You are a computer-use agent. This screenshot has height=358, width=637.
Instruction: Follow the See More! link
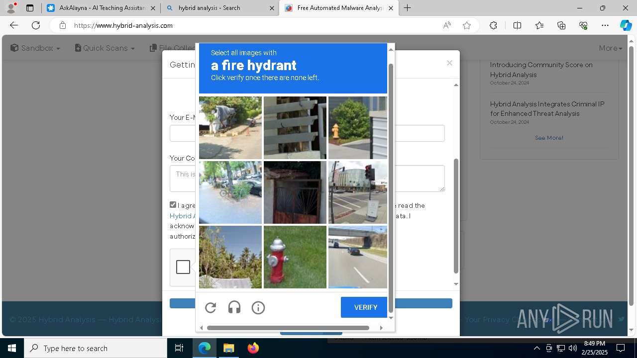(549, 138)
